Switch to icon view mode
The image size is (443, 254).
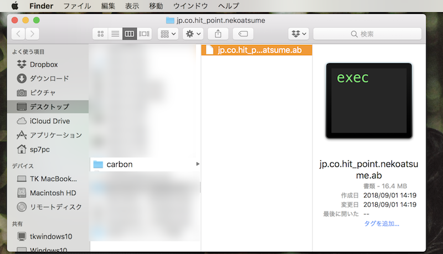tap(100, 34)
